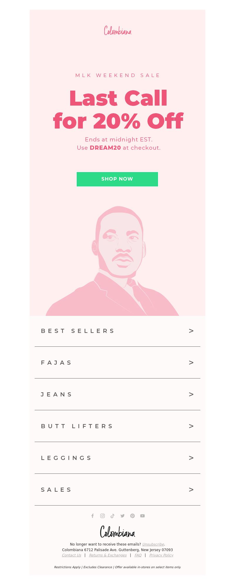Open the Instagram social icon
This screenshot has width=235, height=587.
click(x=103, y=516)
